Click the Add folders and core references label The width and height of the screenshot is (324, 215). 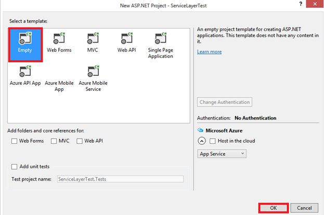(x=46, y=130)
